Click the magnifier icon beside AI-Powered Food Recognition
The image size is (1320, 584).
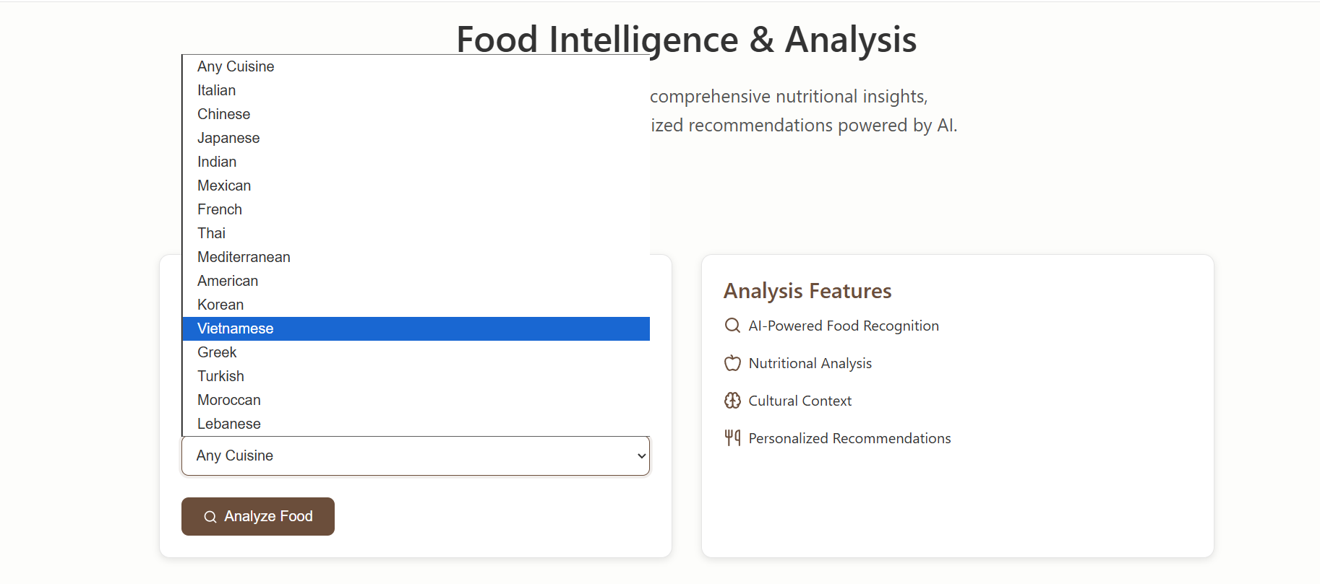[732, 326]
